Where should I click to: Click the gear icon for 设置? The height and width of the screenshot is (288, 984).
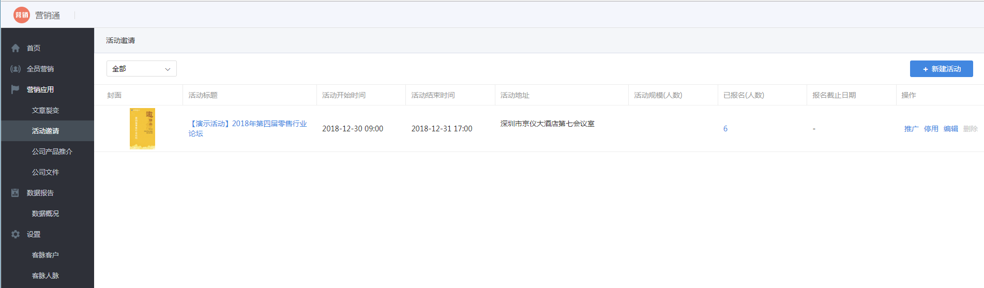[x=16, y=234]
